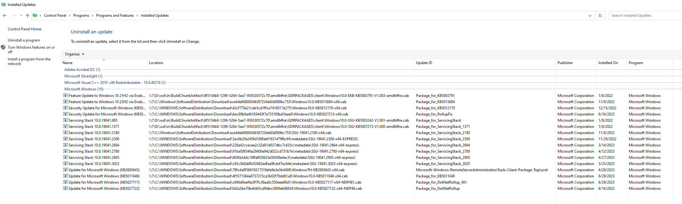Click the shield icon beside Windows features
Image resolution: width=682 pixels, height=204 pixels.
click(3, 47)
